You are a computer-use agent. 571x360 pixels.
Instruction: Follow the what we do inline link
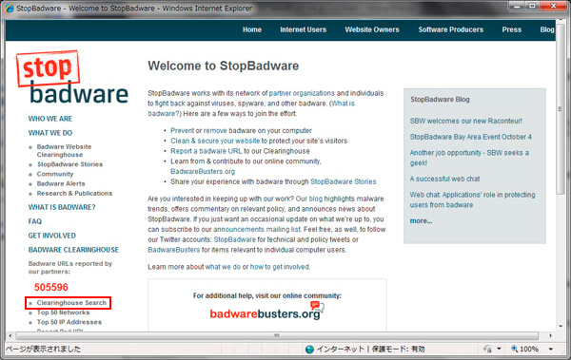(223, 267)
